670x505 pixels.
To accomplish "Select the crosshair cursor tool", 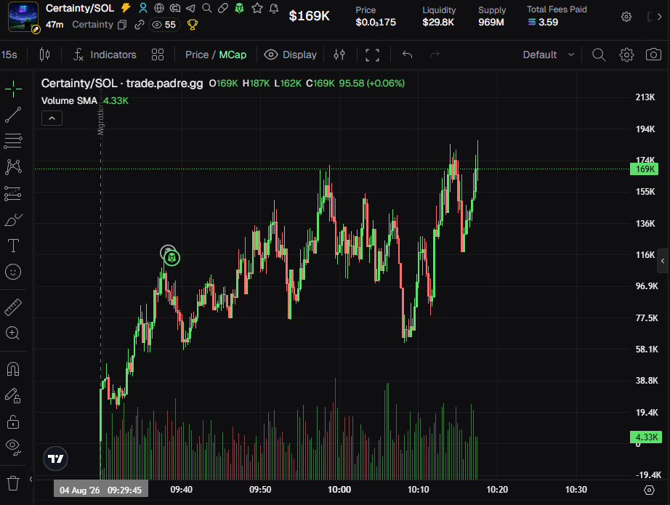I will pos(13,89).
